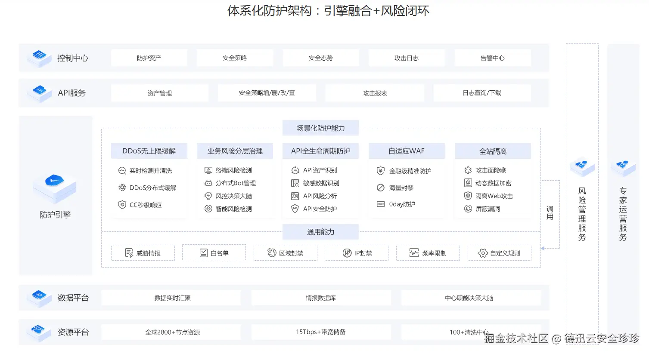Click the 防护引擎 label
649x354 pixels.
55,215
